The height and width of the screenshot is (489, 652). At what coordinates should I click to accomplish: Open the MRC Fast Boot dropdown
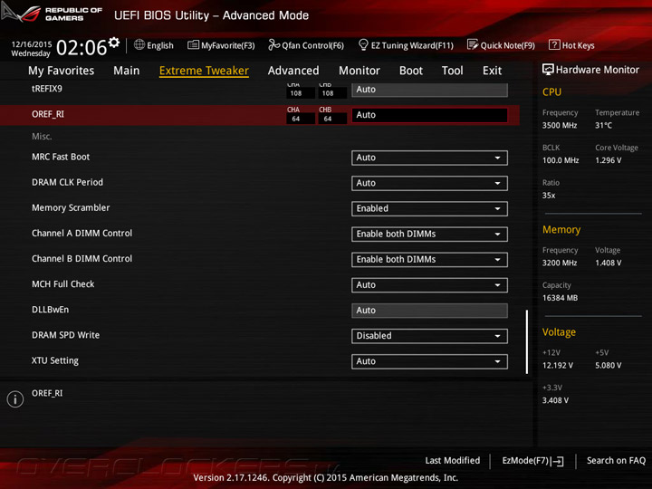(x=429, y=158)
